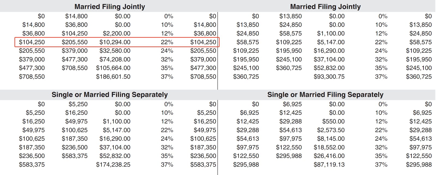
Task: Click the $2,200.00 tentative amount
Action: (x=116, y=34)
